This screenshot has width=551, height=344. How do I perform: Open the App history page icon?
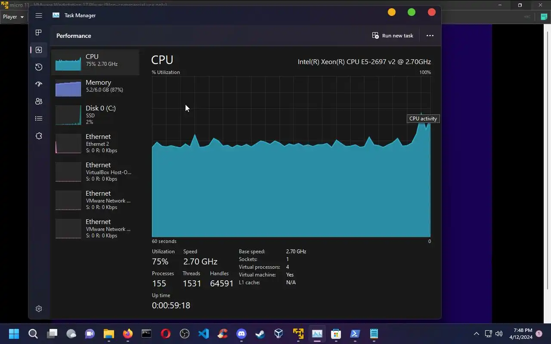pyautogui.click(x=39, y=67)
